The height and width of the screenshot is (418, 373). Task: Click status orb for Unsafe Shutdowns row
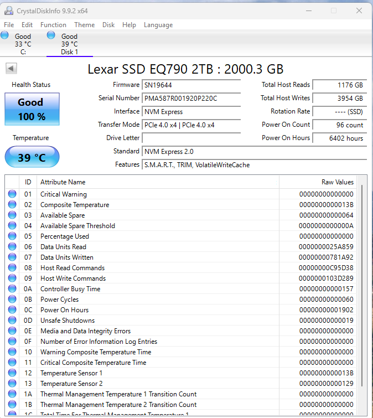(12, 320)
